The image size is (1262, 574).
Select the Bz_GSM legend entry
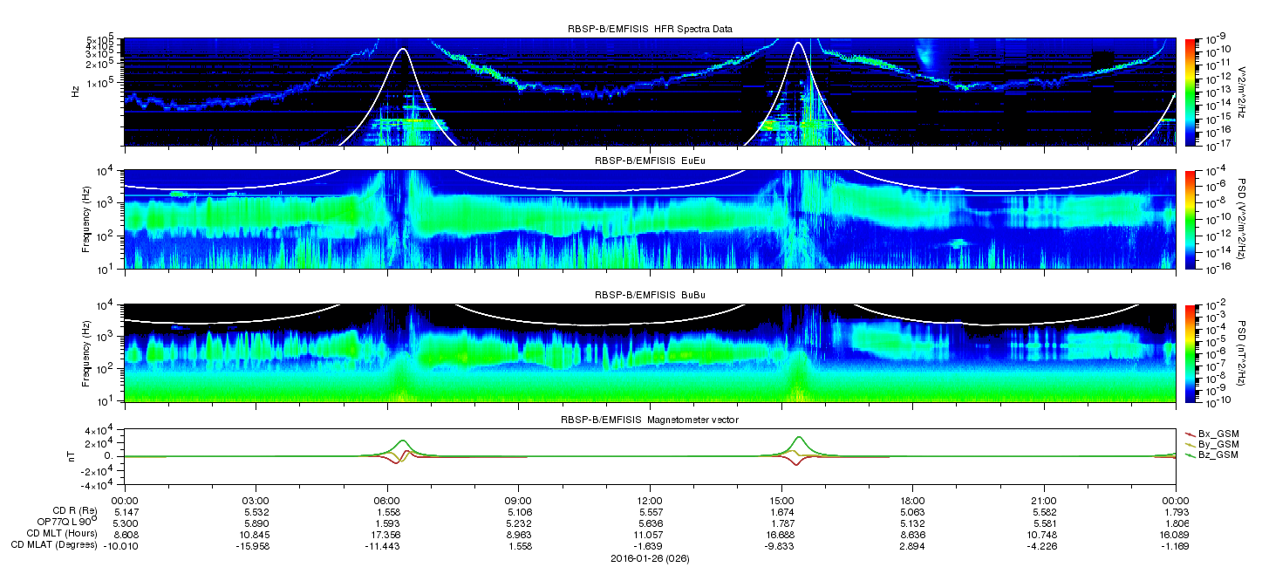click(x=1217, y=455)
